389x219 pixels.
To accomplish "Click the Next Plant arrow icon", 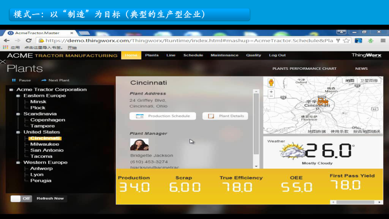I will (44, 80).
